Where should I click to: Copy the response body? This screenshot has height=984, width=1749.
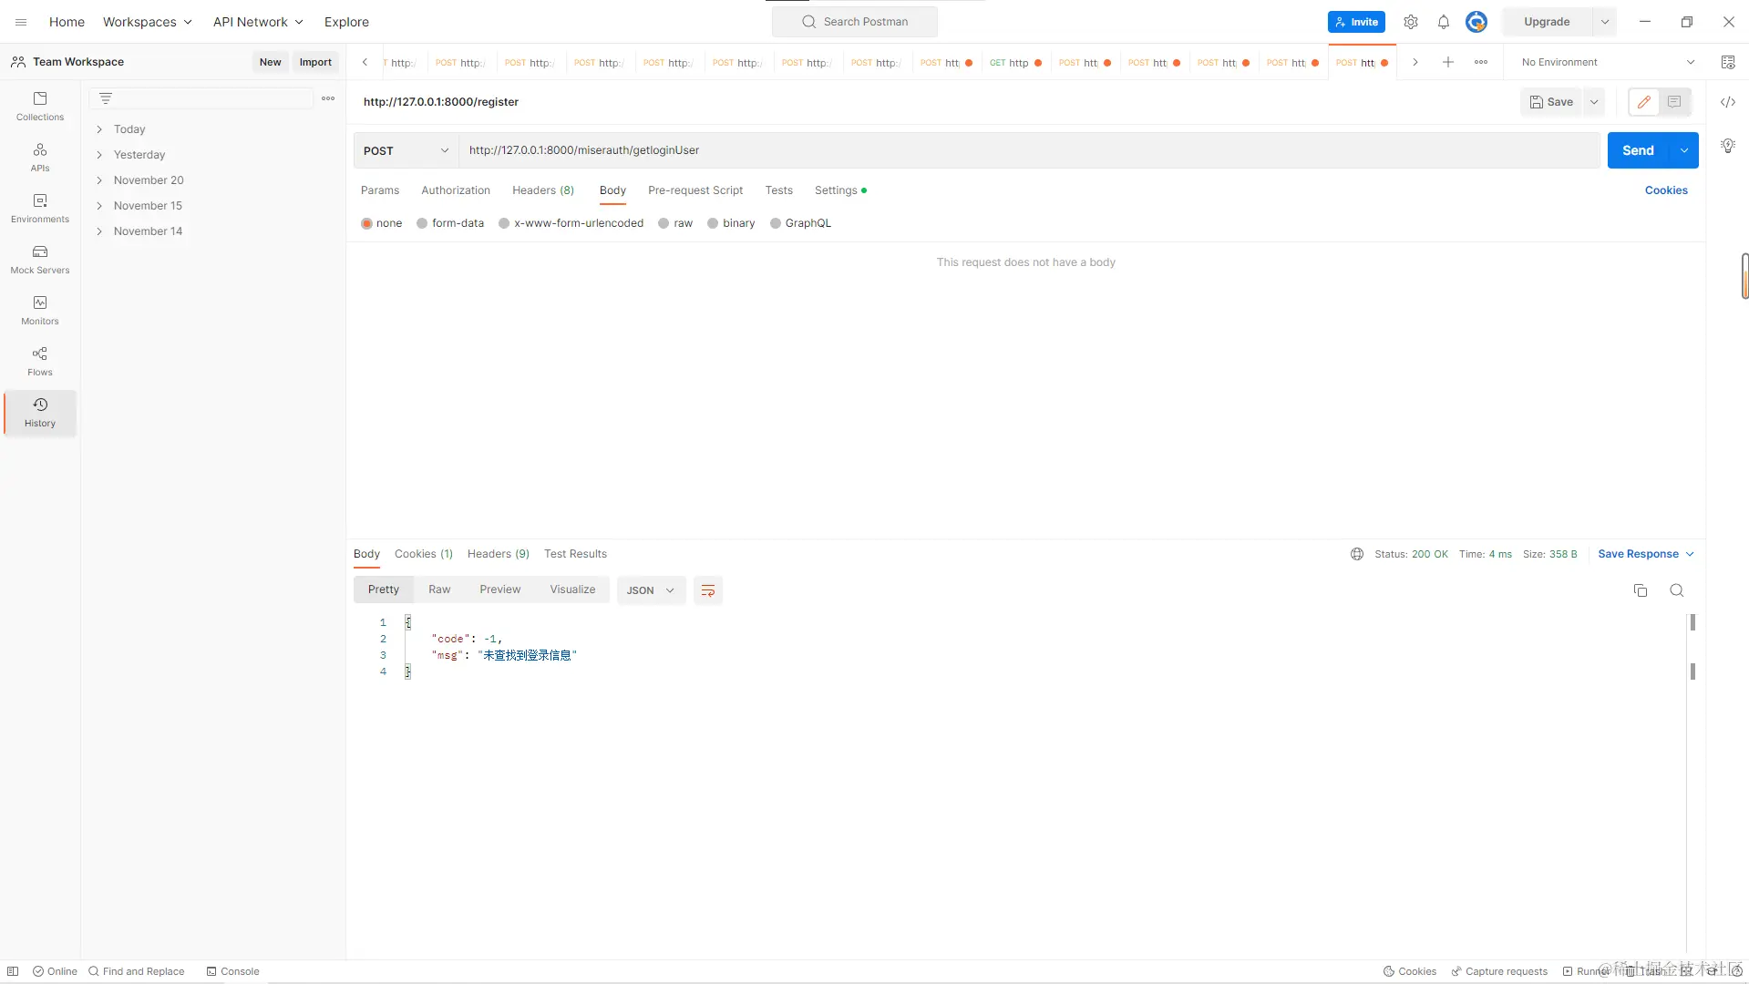[1641, 590]
